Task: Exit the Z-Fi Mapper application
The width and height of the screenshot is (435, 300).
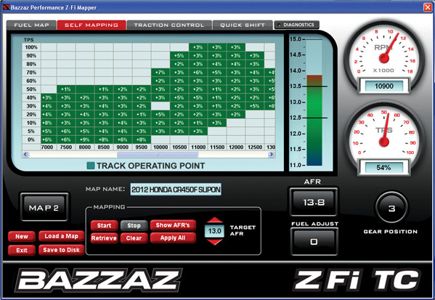Action: 22,251
